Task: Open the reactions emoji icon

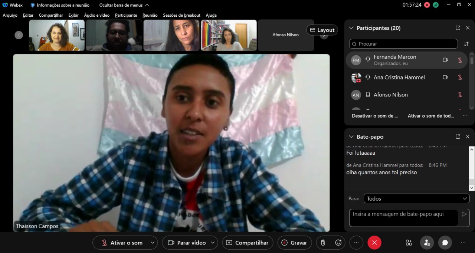Action: (338, 243)
